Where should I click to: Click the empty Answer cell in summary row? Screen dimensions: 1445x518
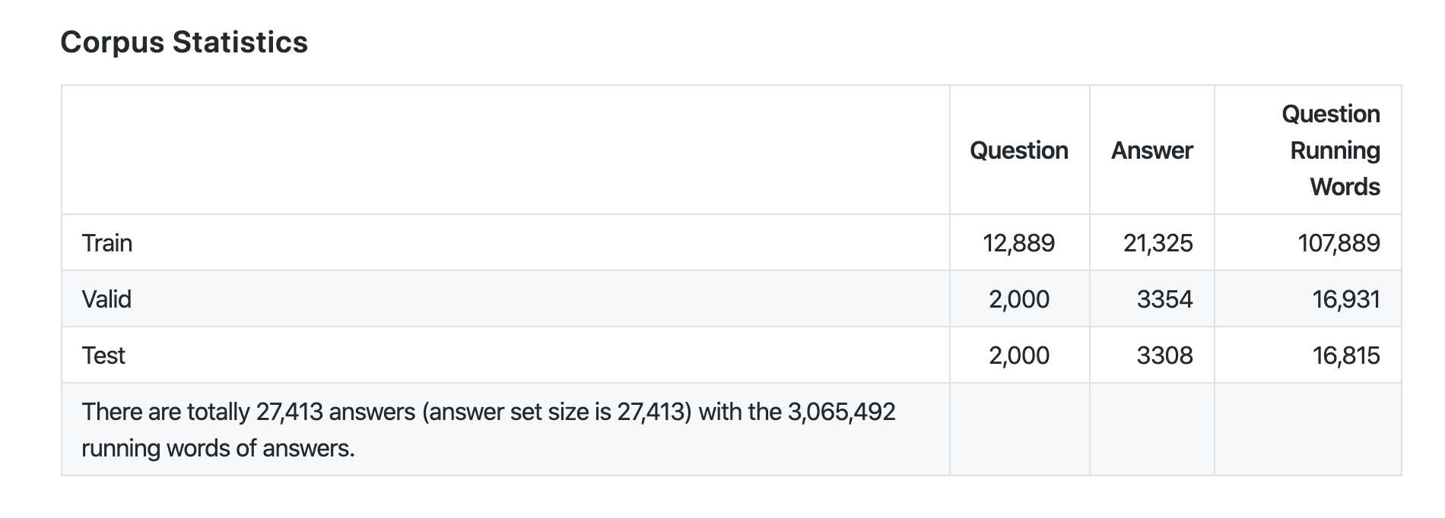coord(1152,429)
